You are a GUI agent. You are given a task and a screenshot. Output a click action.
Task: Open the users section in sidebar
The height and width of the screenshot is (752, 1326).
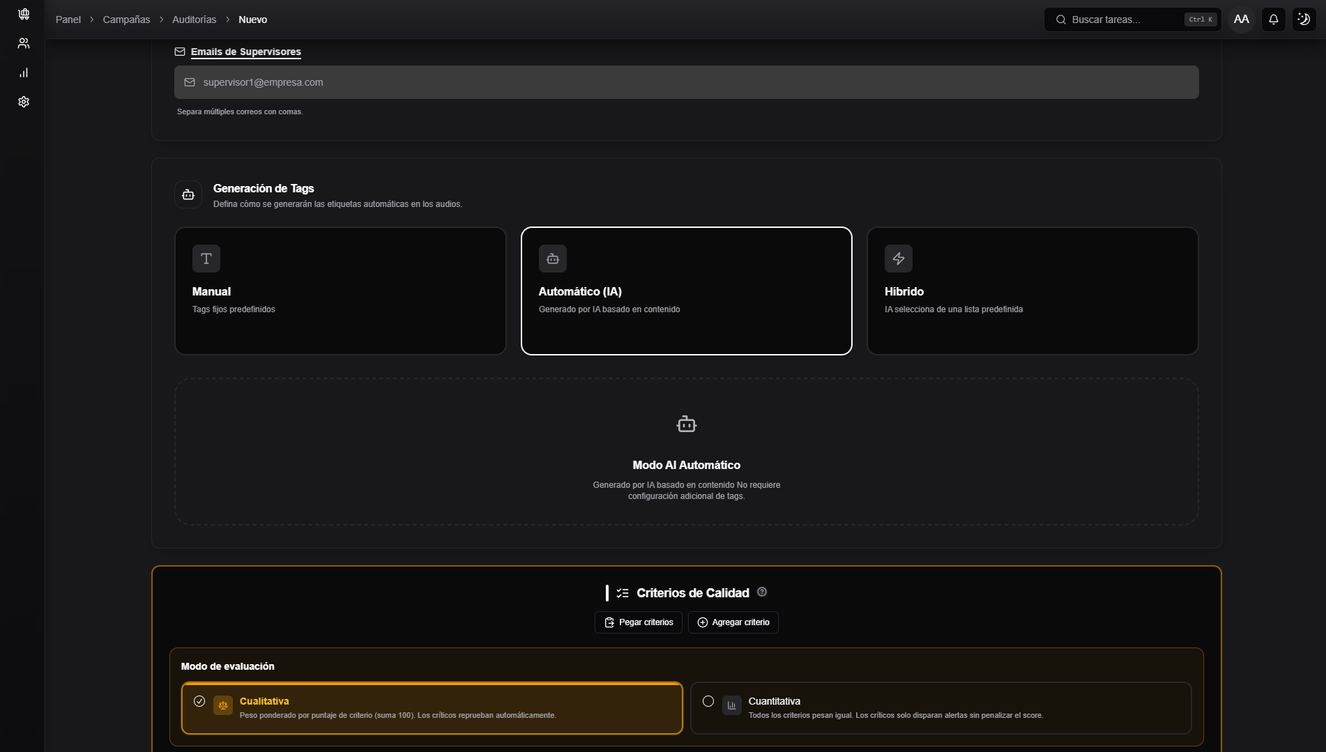coord(24,43)
